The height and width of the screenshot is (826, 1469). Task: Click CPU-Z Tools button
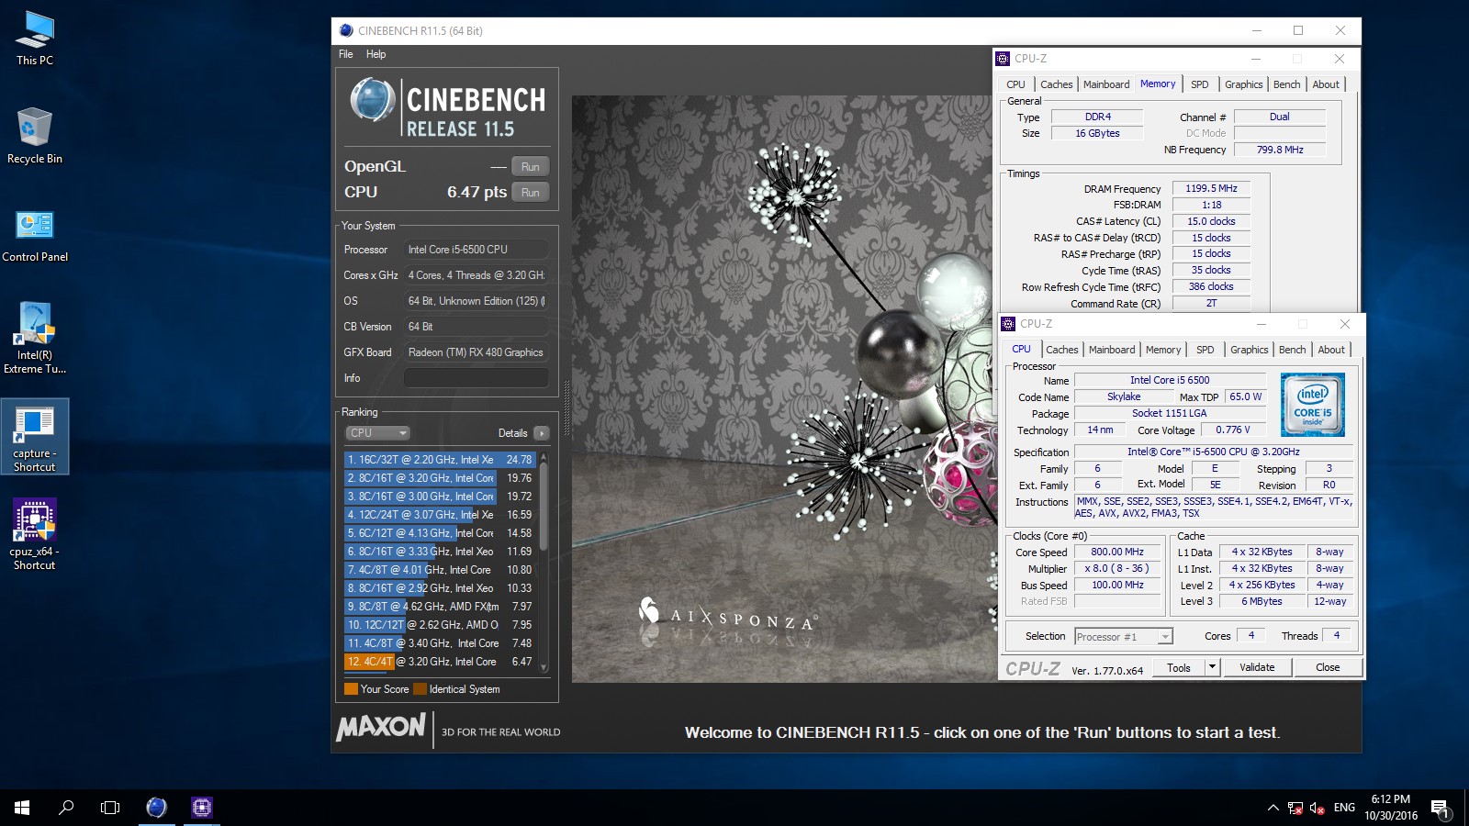(1179, 667)
